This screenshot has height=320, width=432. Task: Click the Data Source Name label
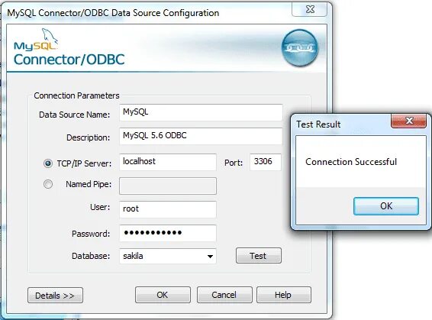[x=74, y=115]
